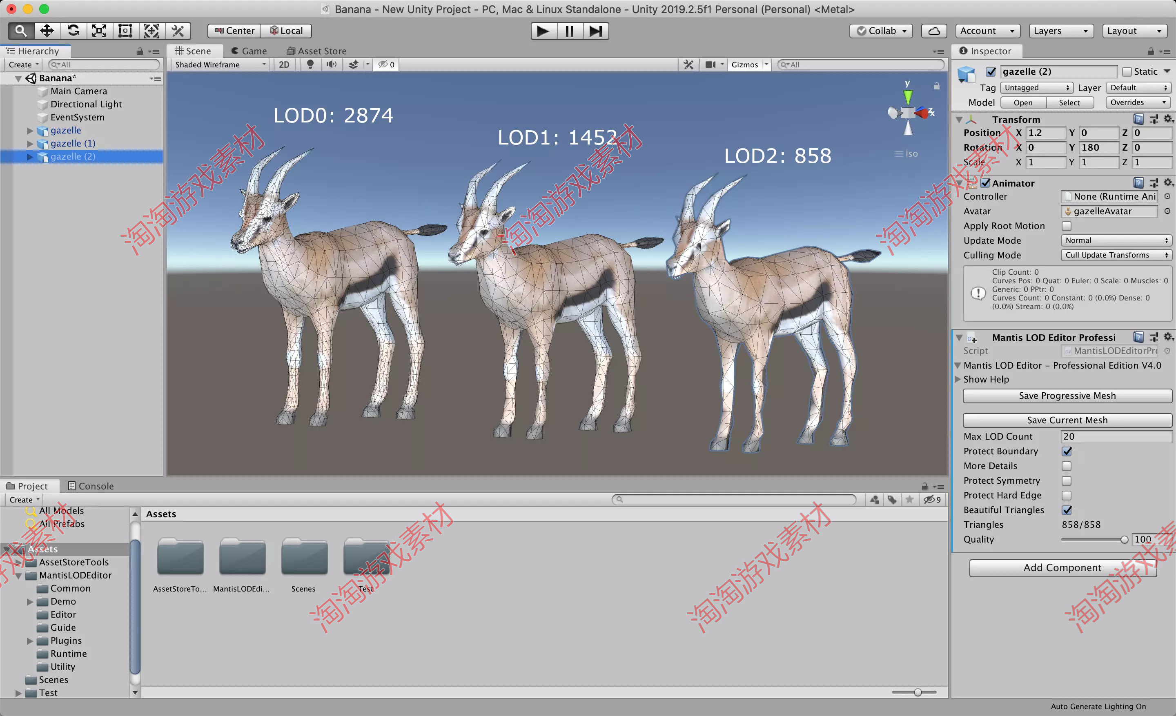Click the Play button
The width and height of the screenshot is (1176, 716).
click(x=543, y=31)
